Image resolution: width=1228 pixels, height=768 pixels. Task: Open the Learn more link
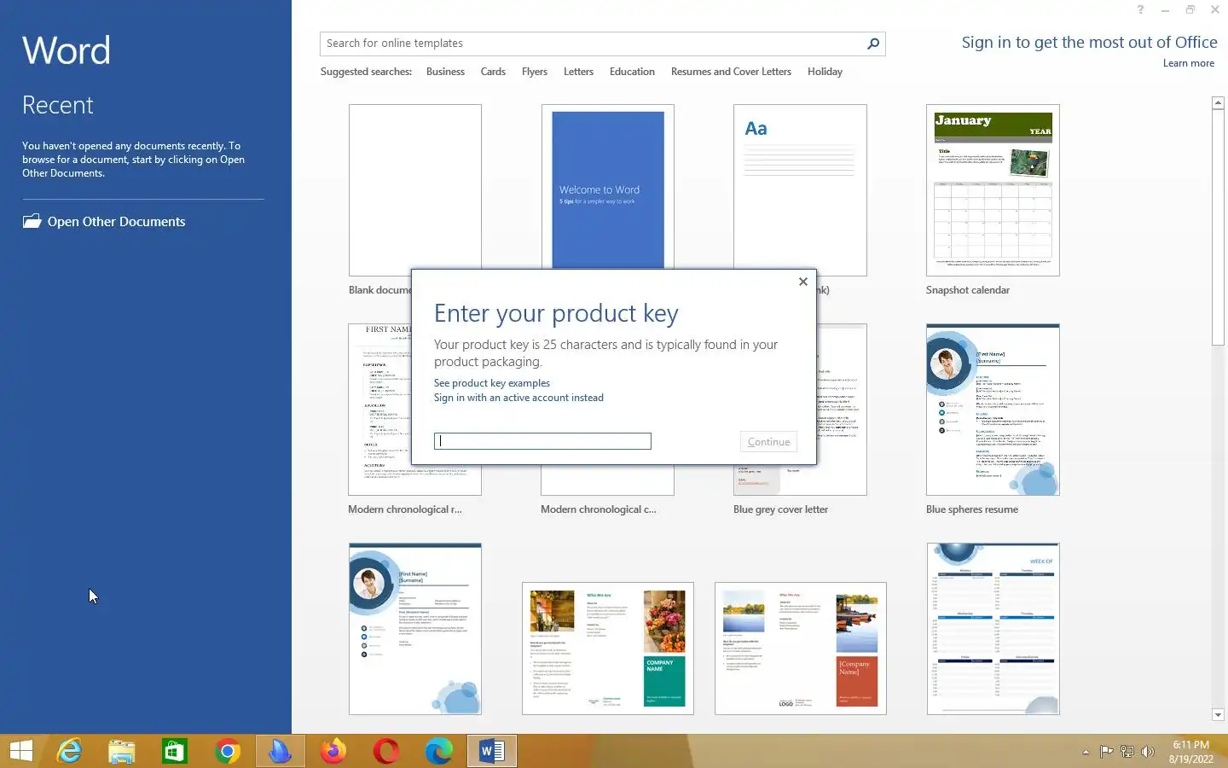pyautogui.click(x=1188, y=63)
